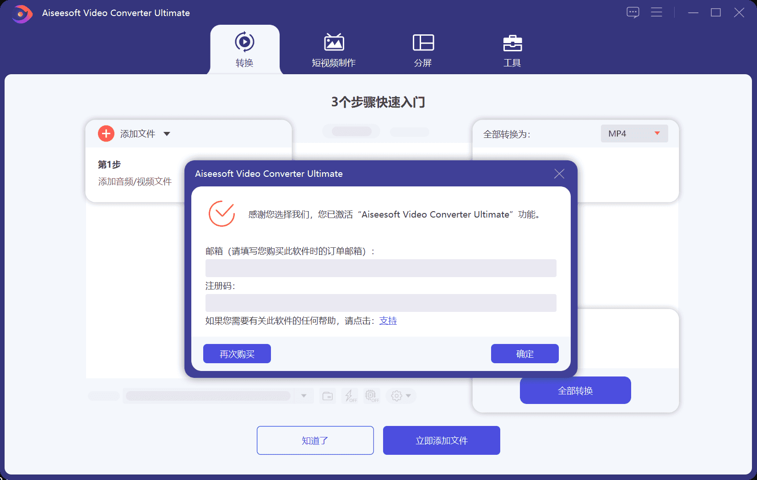Screen dimensions: 757x480
Task: Click the 第1步 step label
Action: coord(109,164)
